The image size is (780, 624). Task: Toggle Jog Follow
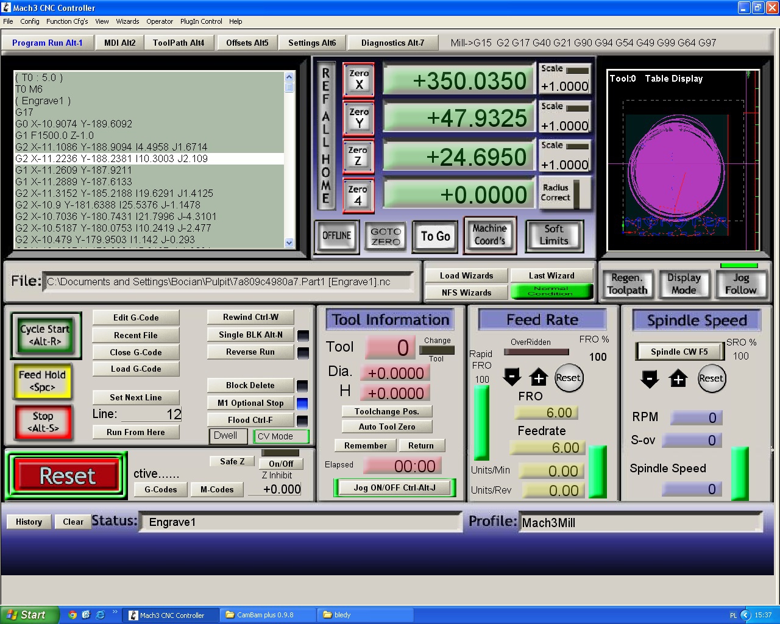pyautogui.click(x=740, y=284)
